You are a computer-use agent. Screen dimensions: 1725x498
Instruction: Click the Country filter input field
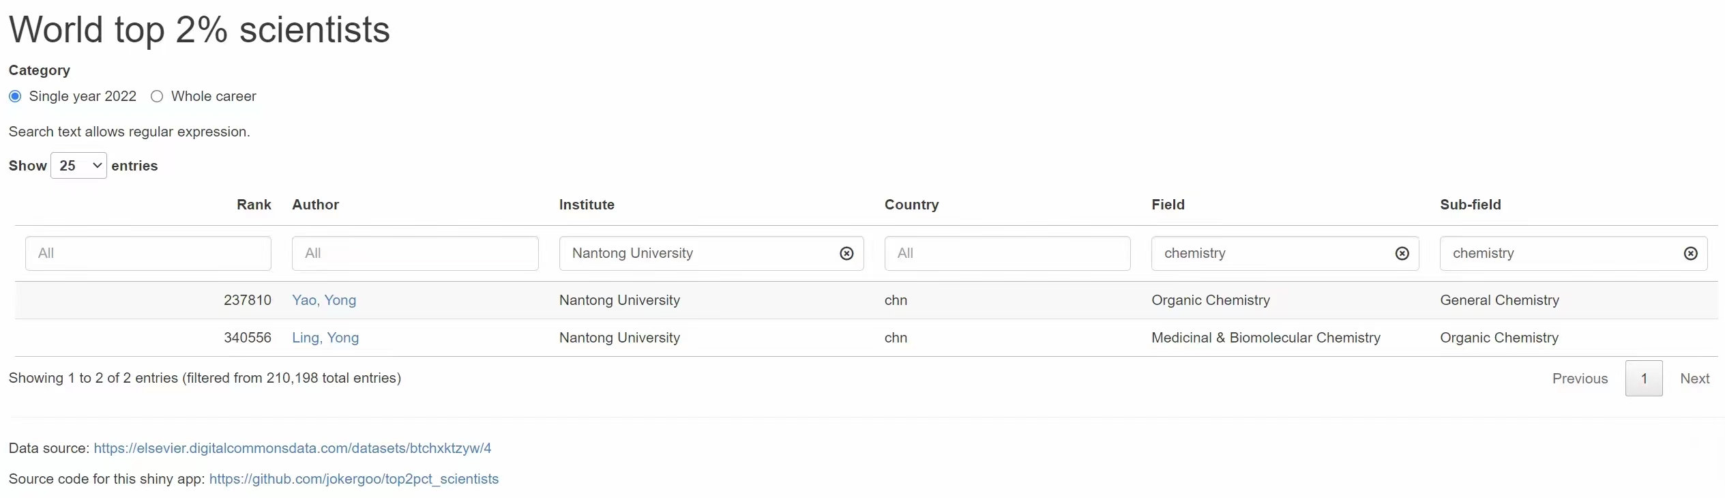click(x=1007, y=254)
